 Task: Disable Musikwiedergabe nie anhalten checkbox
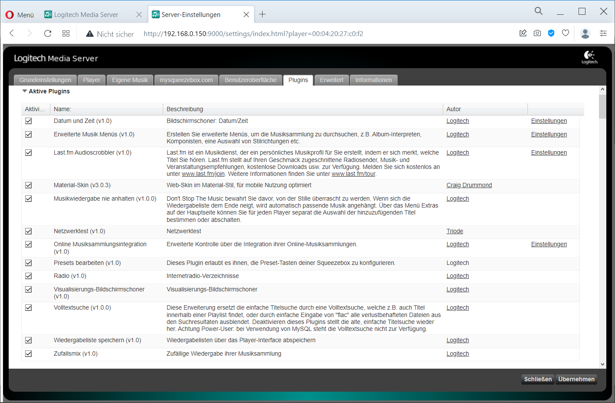29,199
